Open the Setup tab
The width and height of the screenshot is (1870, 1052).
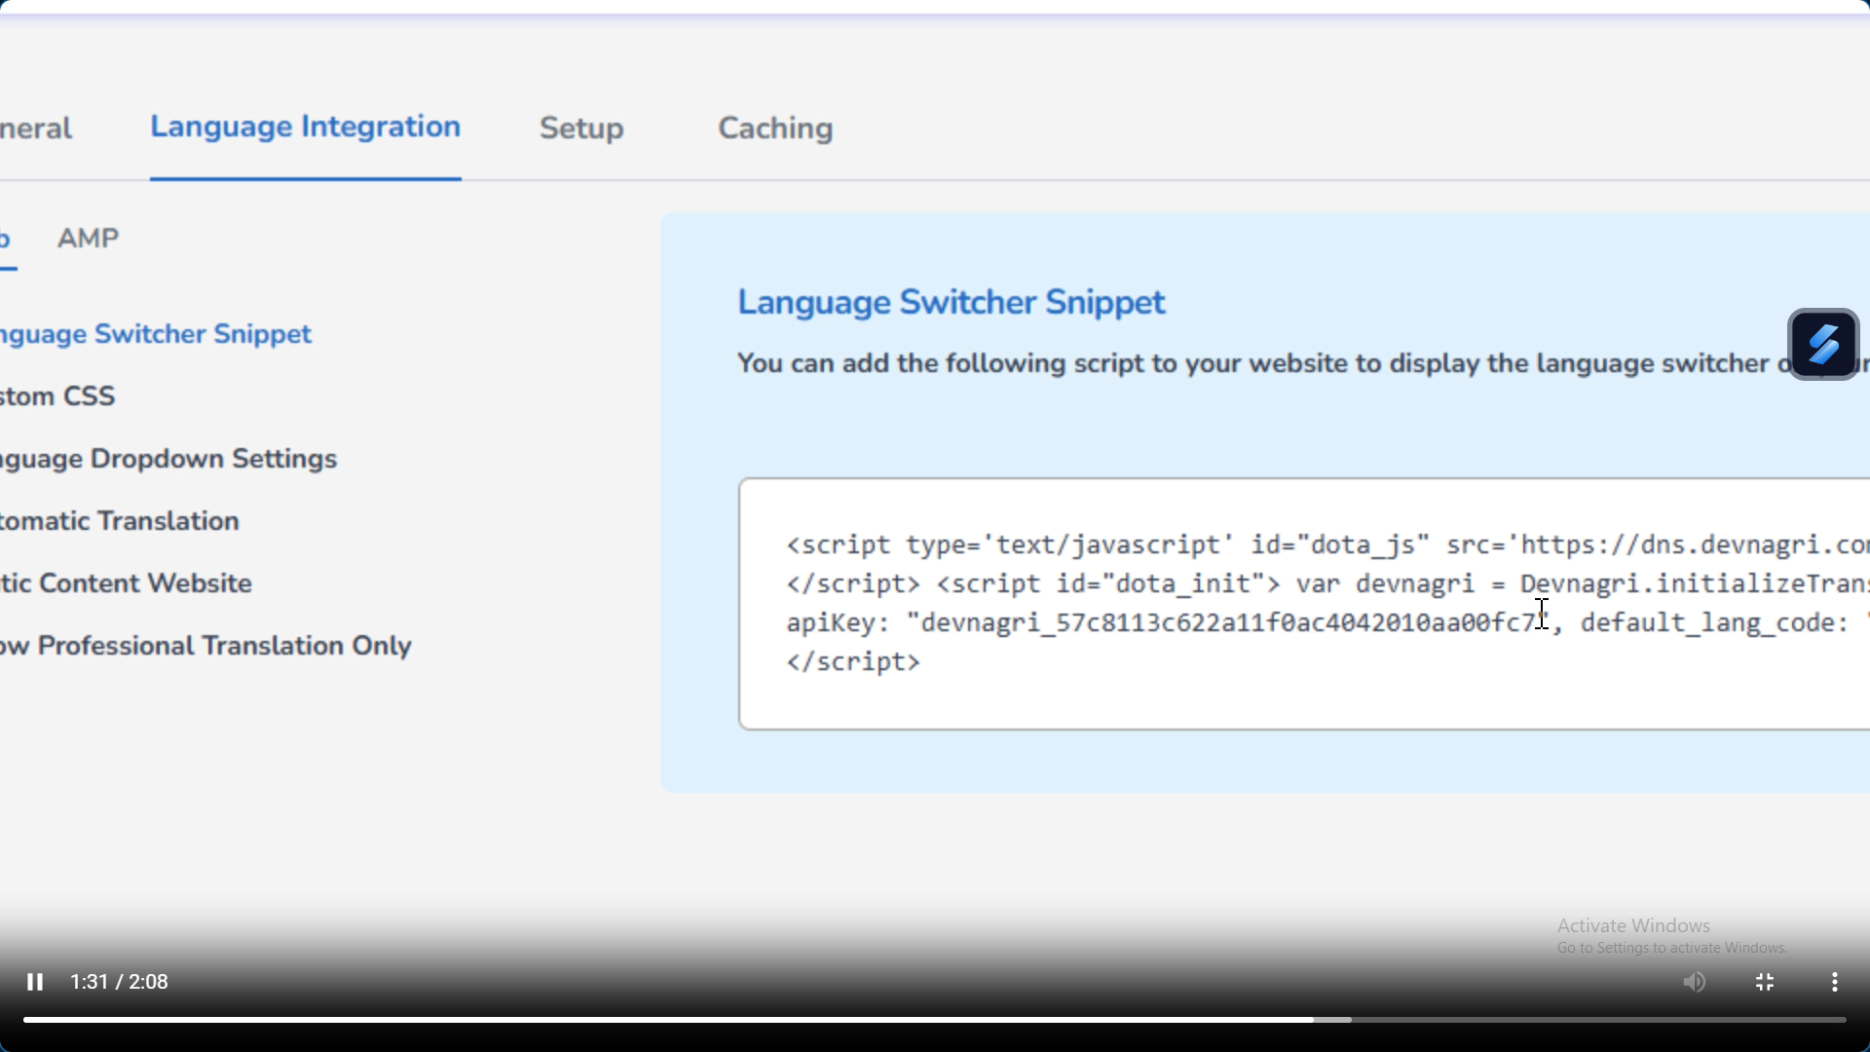581,129
